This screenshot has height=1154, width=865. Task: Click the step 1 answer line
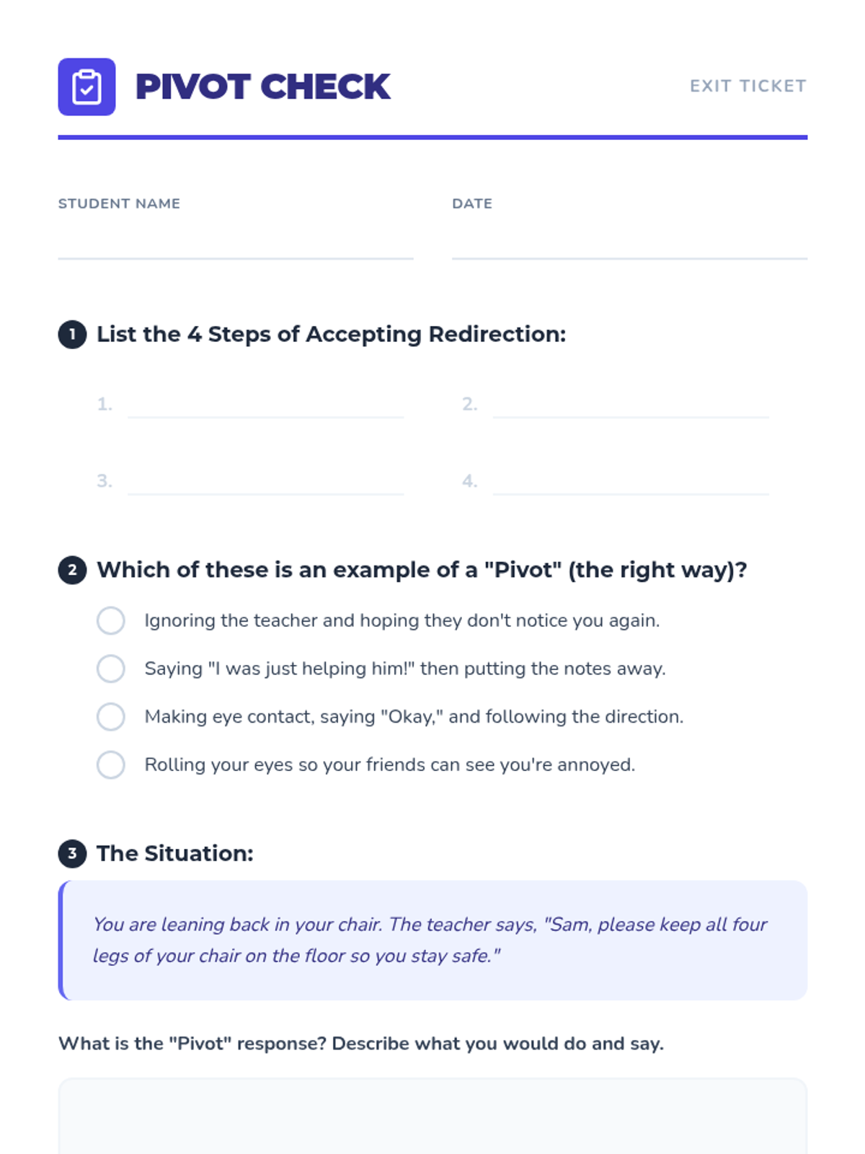coord(265,405)
